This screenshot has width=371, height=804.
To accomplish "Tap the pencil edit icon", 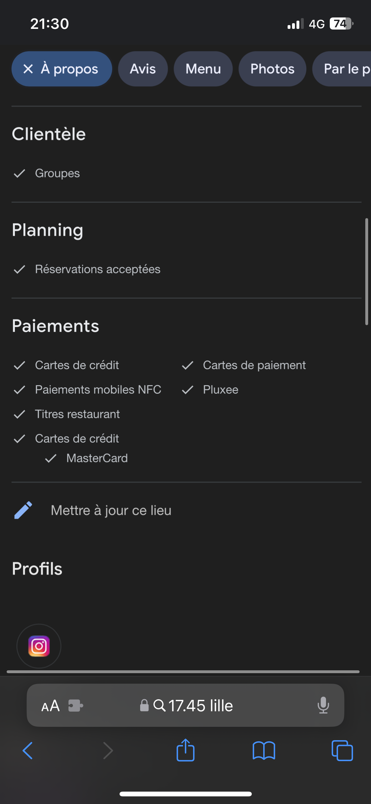I will pyautogui.click(x=23, y=510).
